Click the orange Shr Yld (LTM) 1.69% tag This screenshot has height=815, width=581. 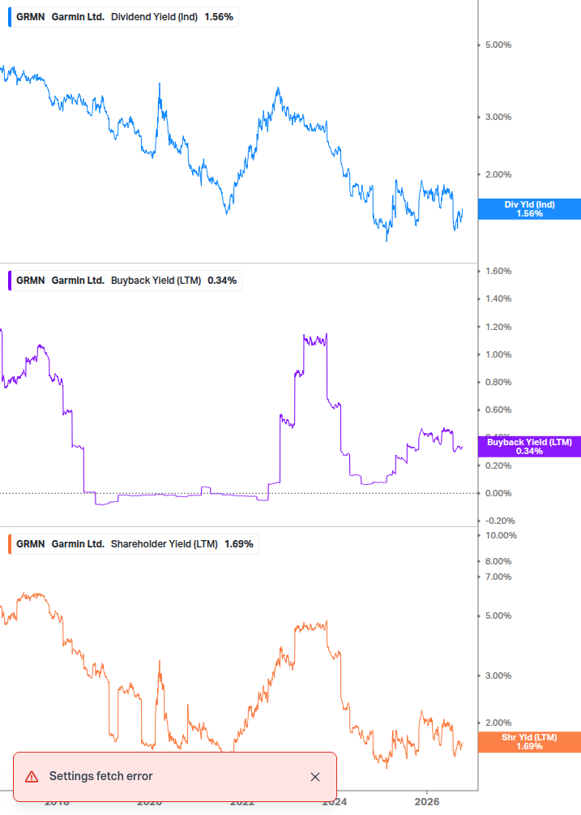click(529, 742)
